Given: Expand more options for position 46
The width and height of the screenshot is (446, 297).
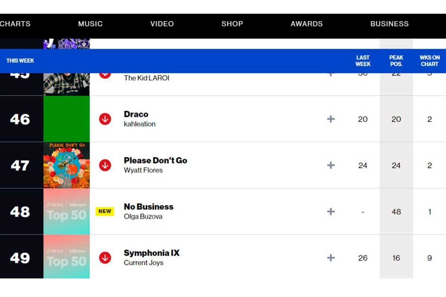Looking at the screenshot, I should click(x=330, y=119).
